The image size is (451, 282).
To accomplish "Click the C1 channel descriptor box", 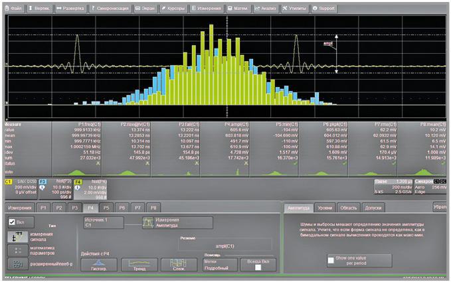I will click(x=19, y=189).
